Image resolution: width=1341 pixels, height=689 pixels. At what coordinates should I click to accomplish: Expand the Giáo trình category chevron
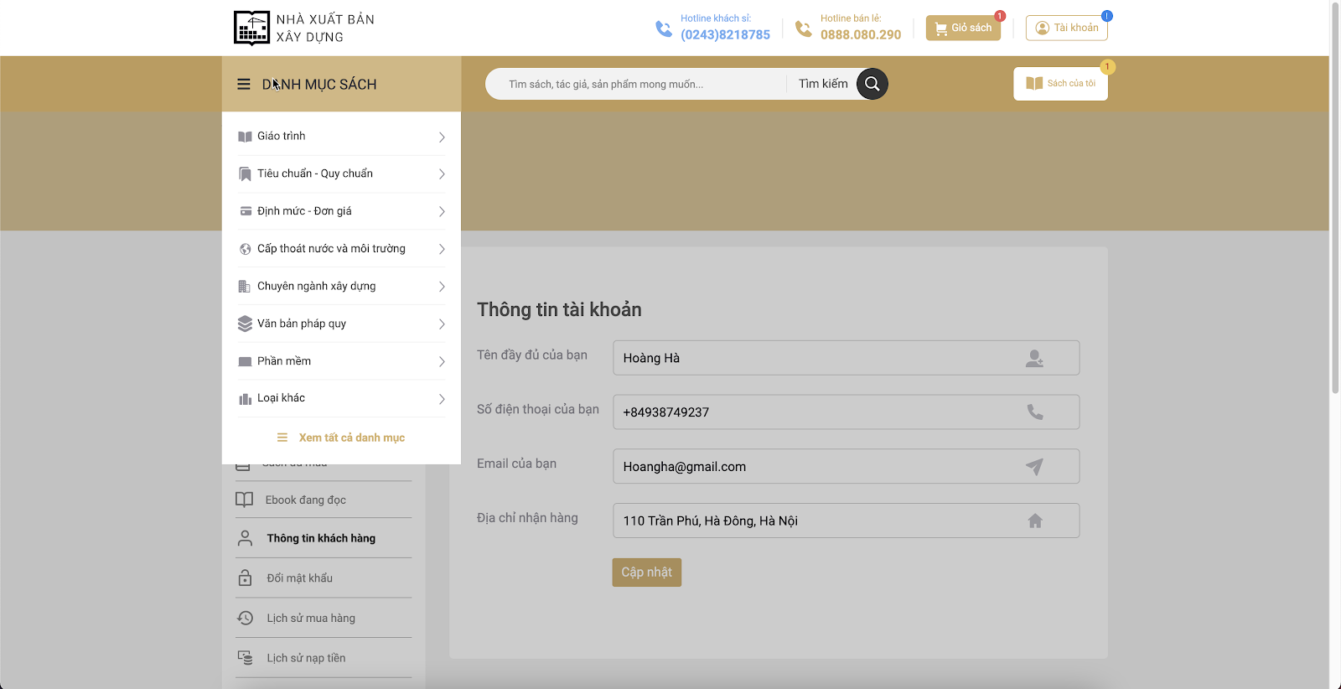pyautogui.click(x=442, y=137)
